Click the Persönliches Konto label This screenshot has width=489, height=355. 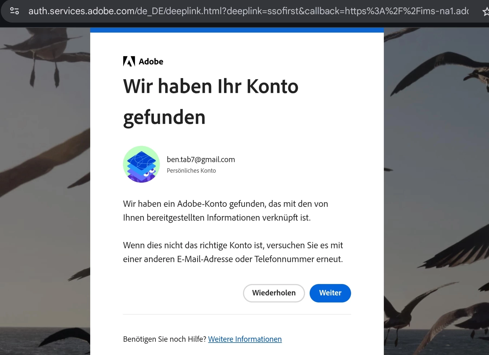191,170
